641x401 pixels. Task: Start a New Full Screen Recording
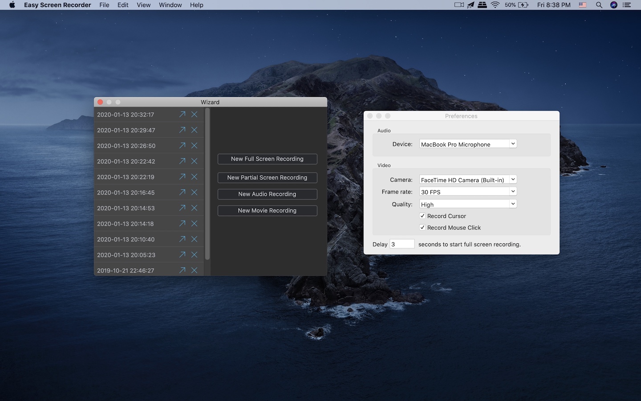267,159
